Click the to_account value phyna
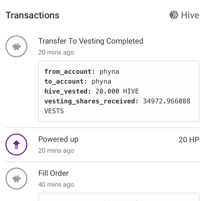The width and height of the screenshot is (205, 201). (x=101, y=82)
